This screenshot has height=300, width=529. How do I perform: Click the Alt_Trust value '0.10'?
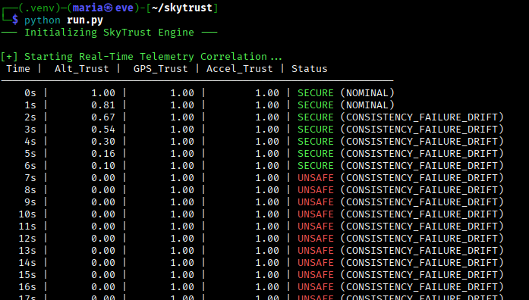tap(103, 166)
